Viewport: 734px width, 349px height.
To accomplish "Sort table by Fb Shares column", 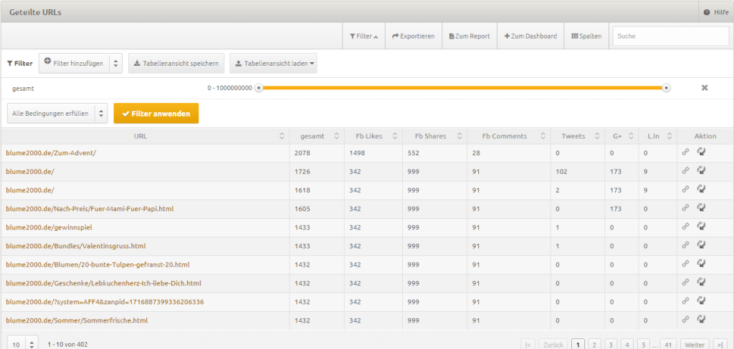I will click(434, 136).
